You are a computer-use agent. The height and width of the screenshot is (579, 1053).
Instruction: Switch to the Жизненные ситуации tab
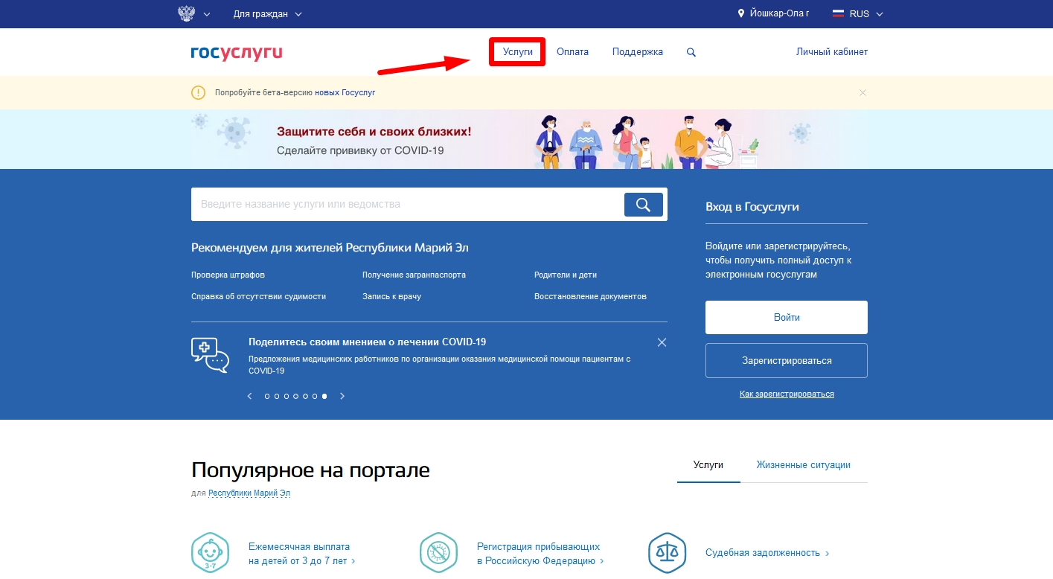click(x=804, y=465)
